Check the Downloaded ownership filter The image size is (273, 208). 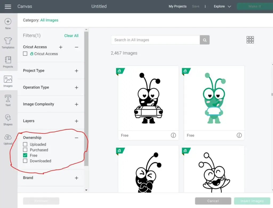pos(25,161)
